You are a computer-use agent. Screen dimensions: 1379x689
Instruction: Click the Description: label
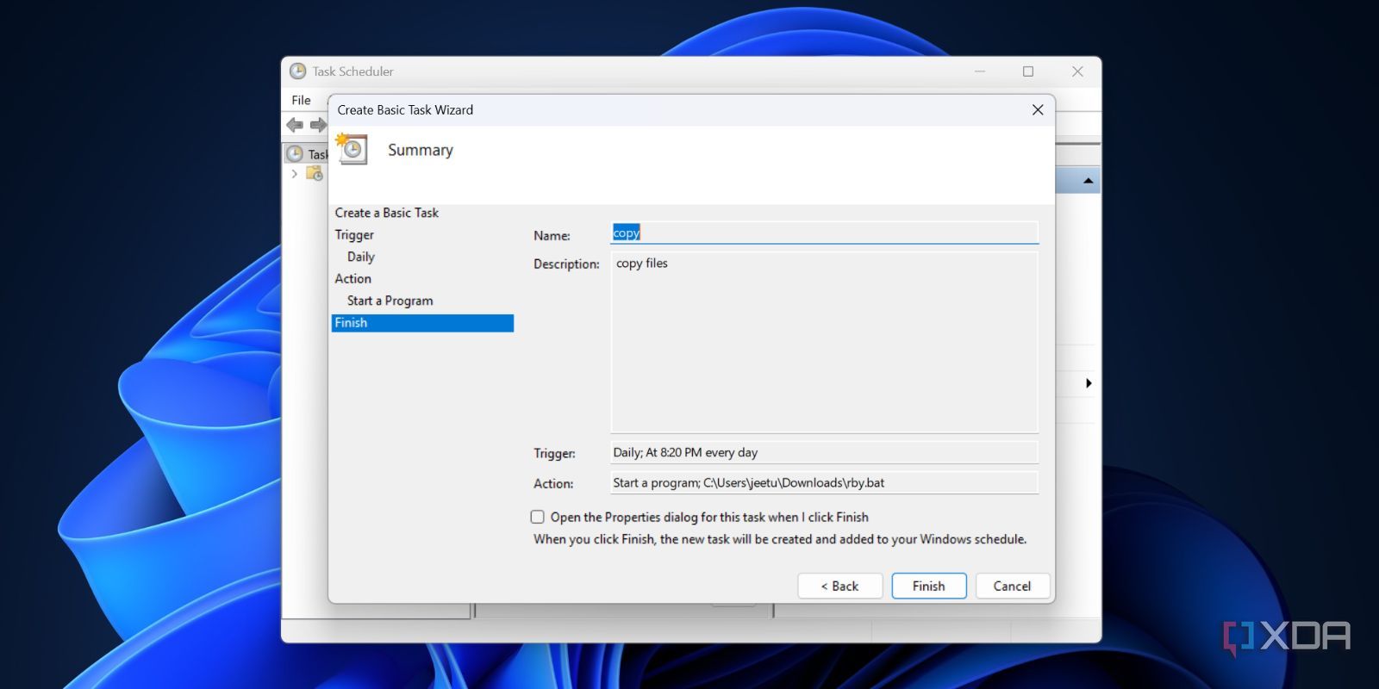tap(566, 264)
